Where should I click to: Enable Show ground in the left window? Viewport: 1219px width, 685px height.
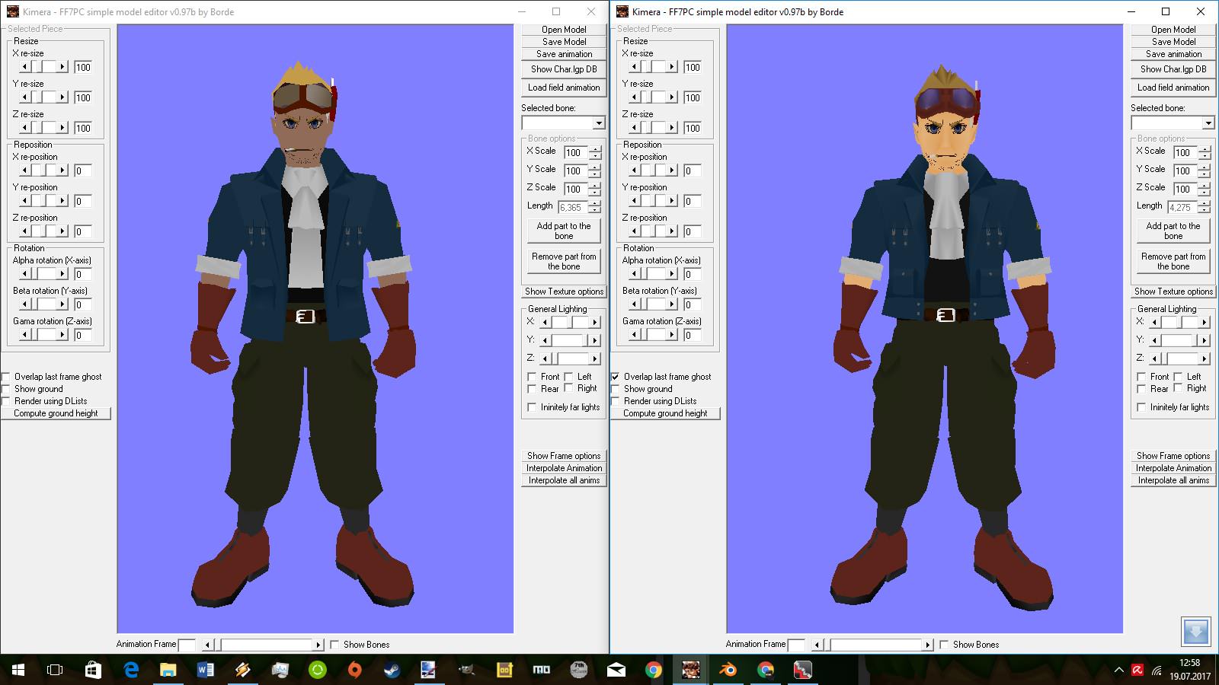coord(6,389)
